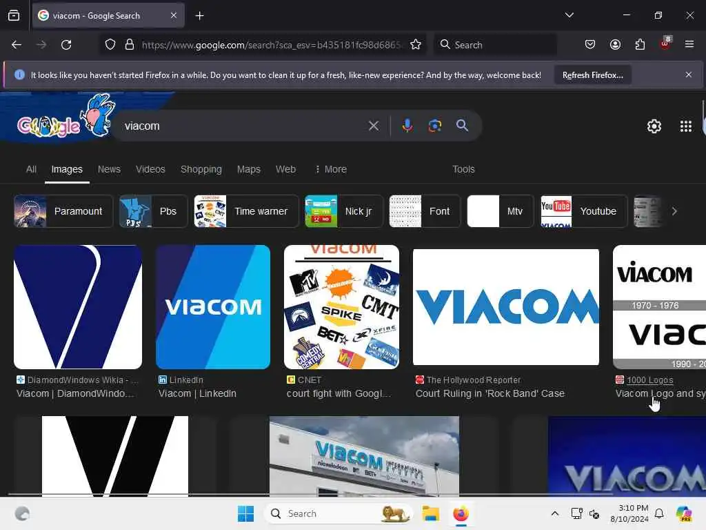Open Save to Pocket
The width and height of the screenshot is (706, 530).
tap(590, 45)
